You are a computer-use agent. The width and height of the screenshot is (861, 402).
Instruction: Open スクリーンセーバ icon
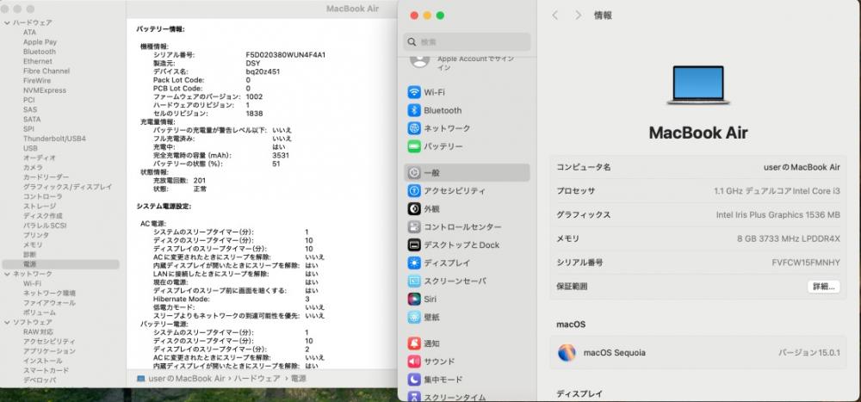[414, 281]
